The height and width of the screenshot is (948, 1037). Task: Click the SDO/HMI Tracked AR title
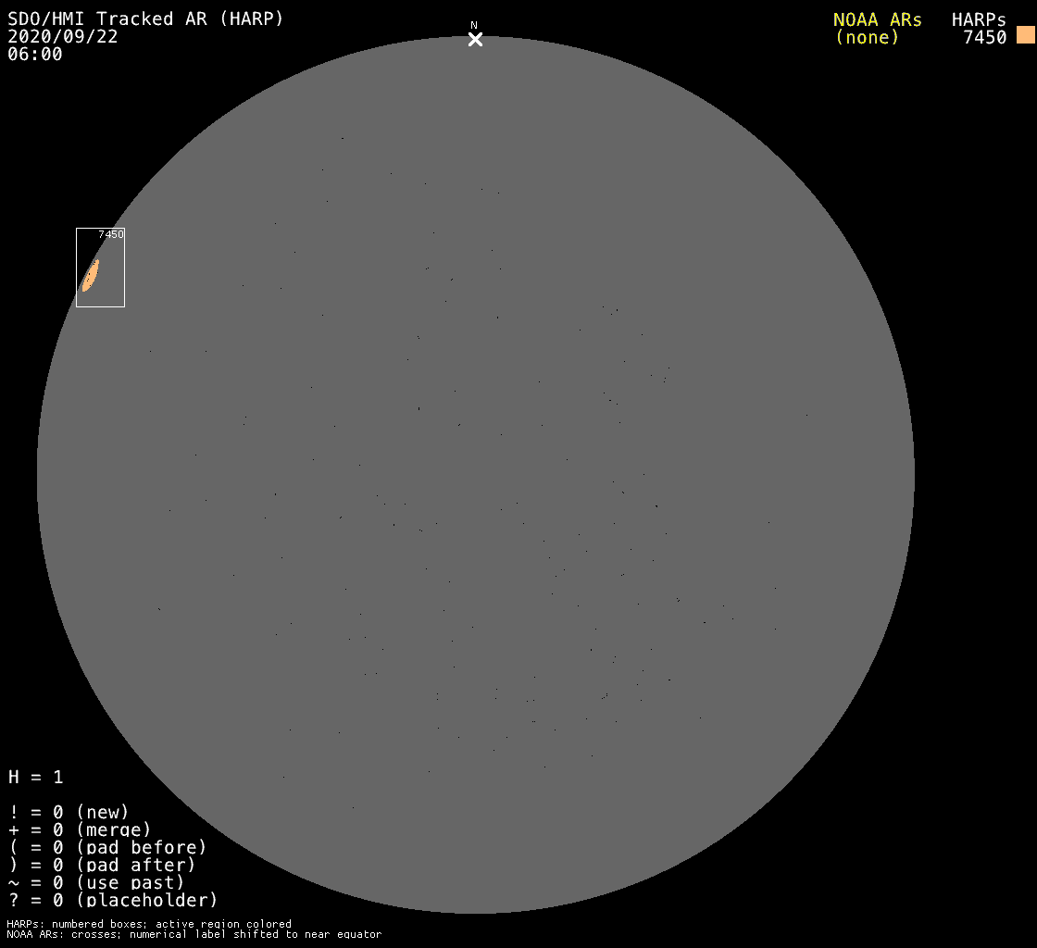[145, 19]
